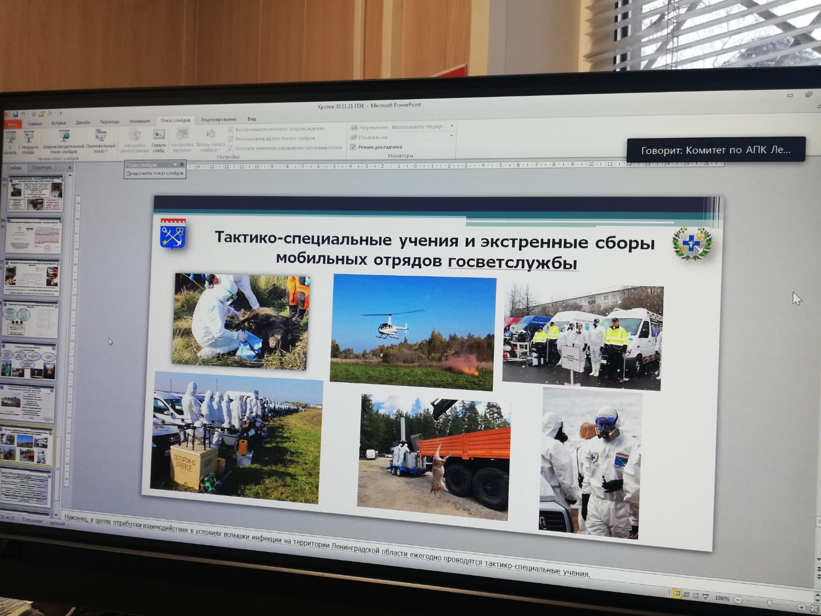
Task: Switch to Normal view in status bar
Action: point(677,593)
